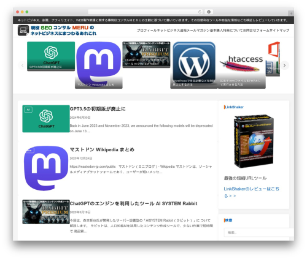Open article GPT3.5の初期版が廃止に

pos(98,109)
